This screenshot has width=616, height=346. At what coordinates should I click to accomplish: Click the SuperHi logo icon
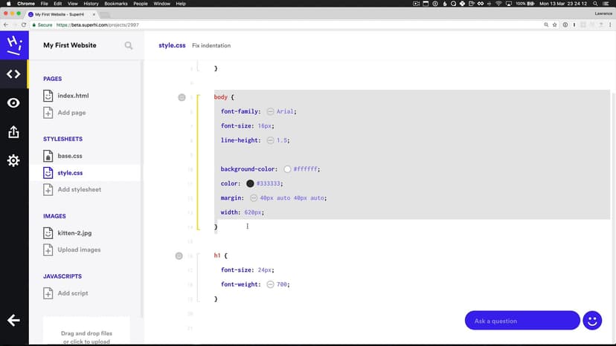pos(13,45)
